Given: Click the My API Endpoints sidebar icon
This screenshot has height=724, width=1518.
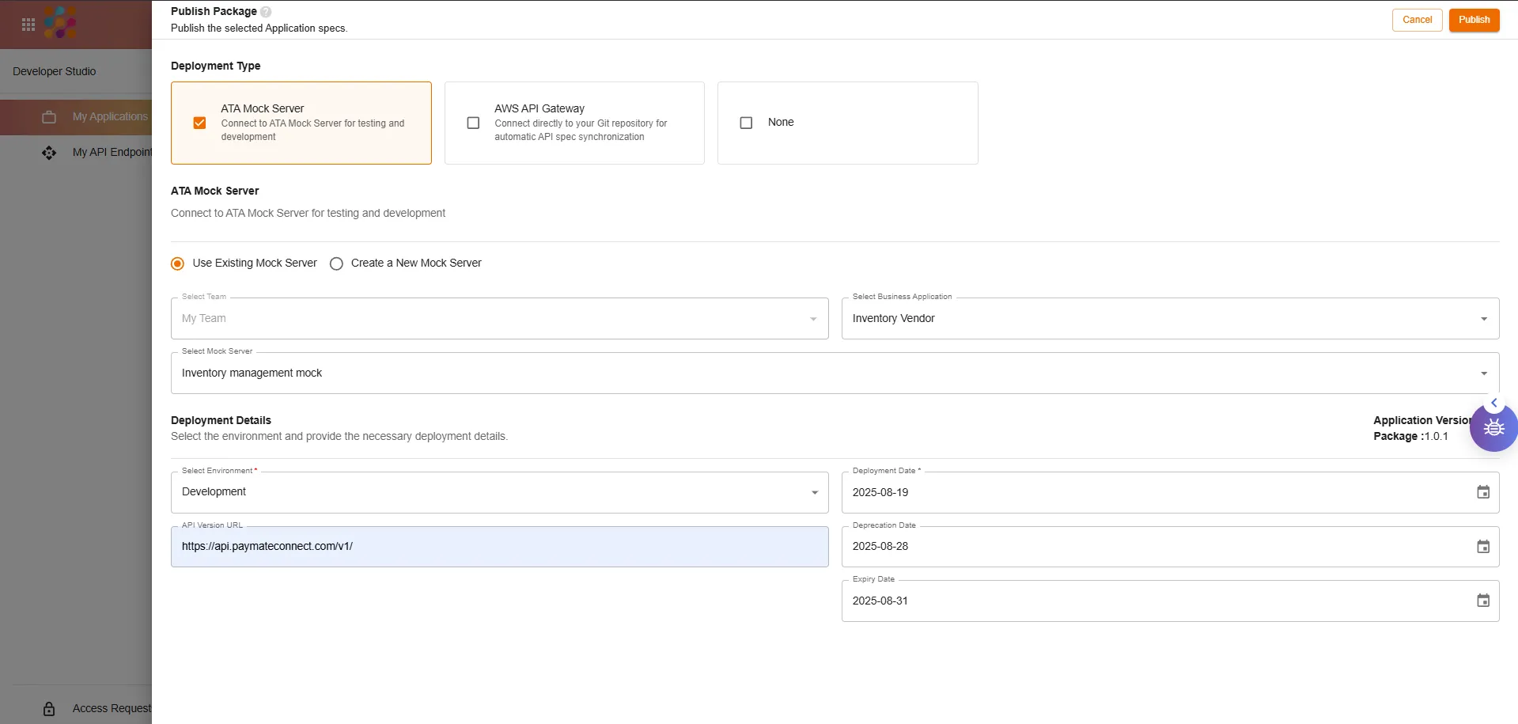Looking at the screenshot, I should coord(49,153).
